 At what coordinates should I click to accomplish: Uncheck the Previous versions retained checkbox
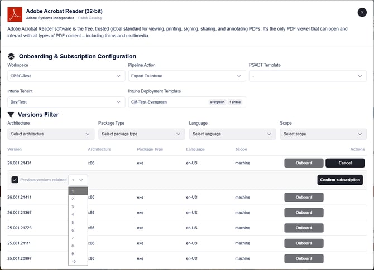pos(15,180)
